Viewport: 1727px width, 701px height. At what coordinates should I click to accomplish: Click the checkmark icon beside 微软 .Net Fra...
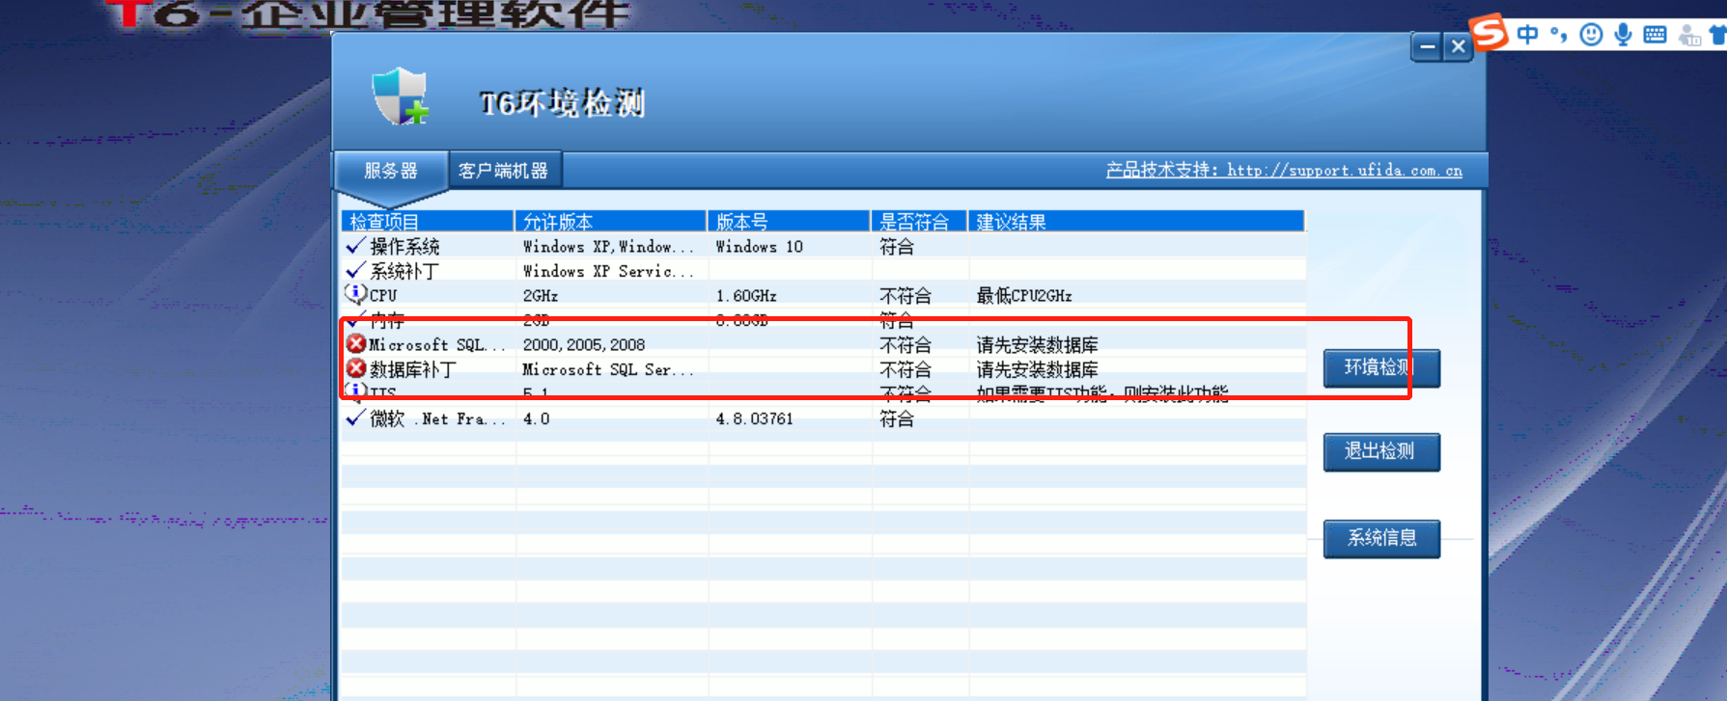click(355, 418)
